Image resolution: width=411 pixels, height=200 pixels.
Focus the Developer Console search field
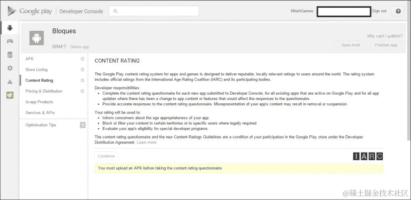(x=154, y=11)
